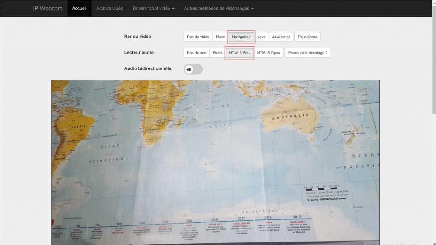Image resolution: width=436 pixels, height=245 pixels.
Task: Enable the Audio bidirectionnelle toggle
Action: click(x=193, y=69)
